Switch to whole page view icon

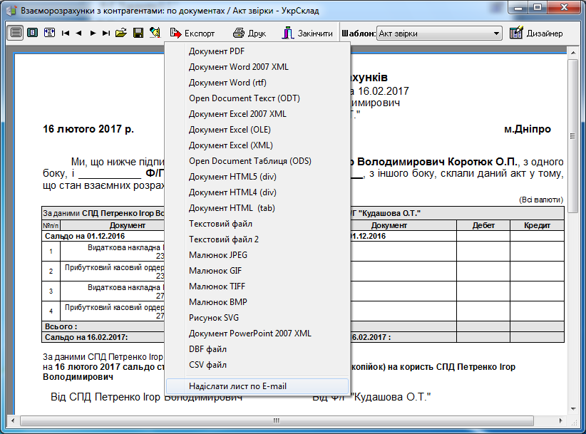click(32, 33)
